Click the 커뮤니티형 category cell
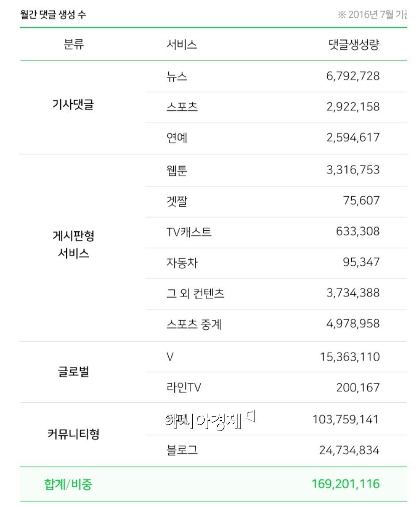The width and height of the screenshot is (418, 507). (x=73, y=434)
